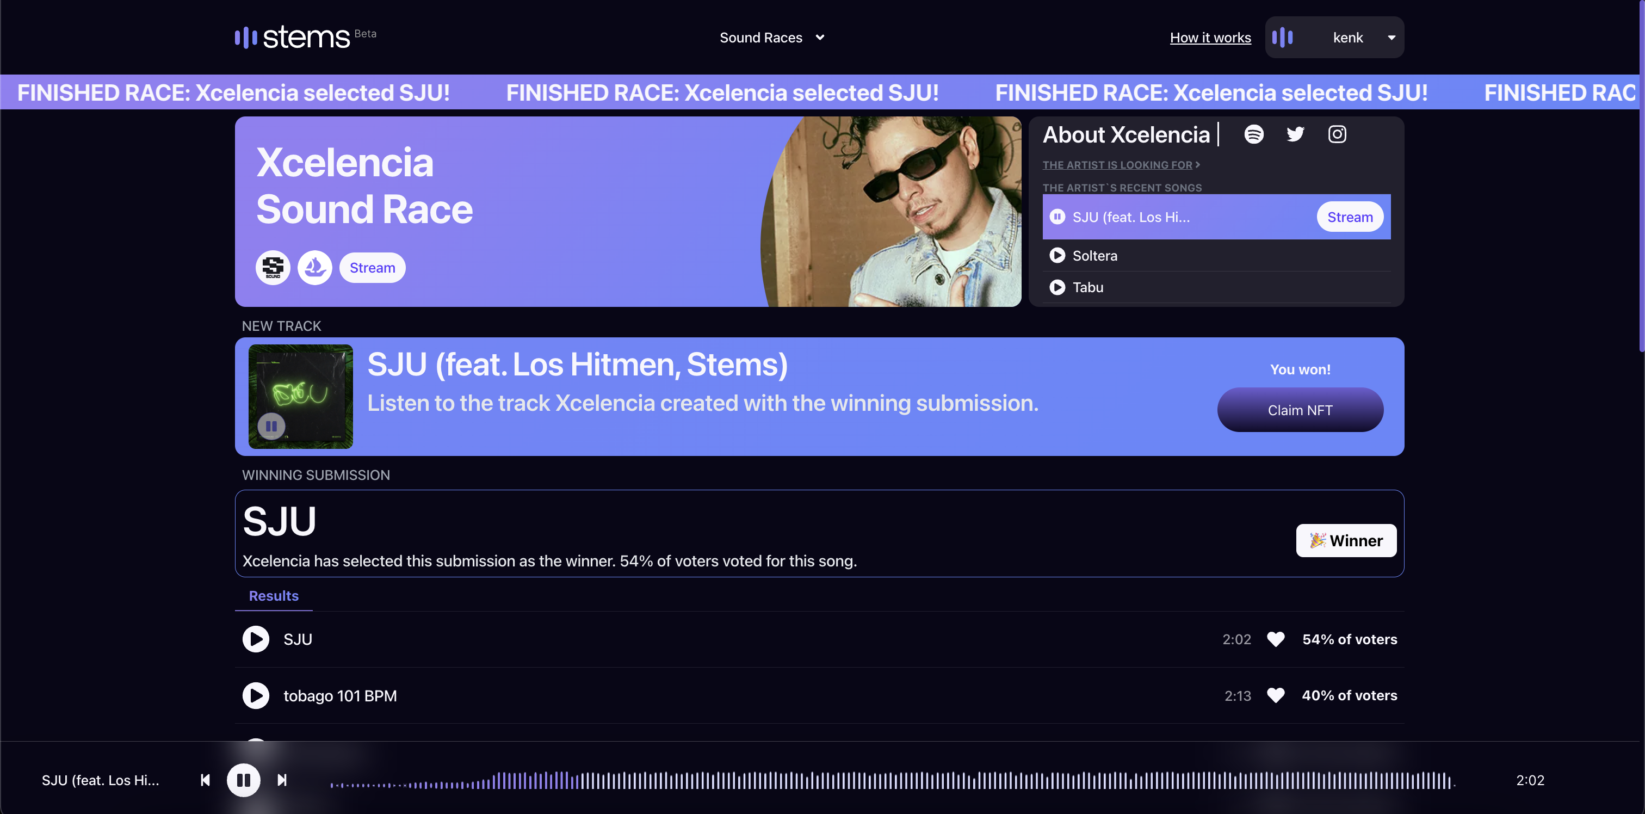Open the How it works link
1645x814 pixels.
(1209, 38)
